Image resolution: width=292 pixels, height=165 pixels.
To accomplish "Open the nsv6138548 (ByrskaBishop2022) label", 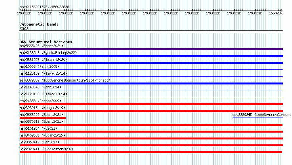I will click(48, 53).
